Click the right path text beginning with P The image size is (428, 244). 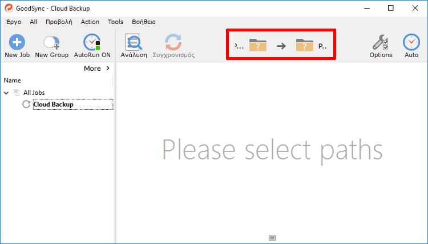322,46
